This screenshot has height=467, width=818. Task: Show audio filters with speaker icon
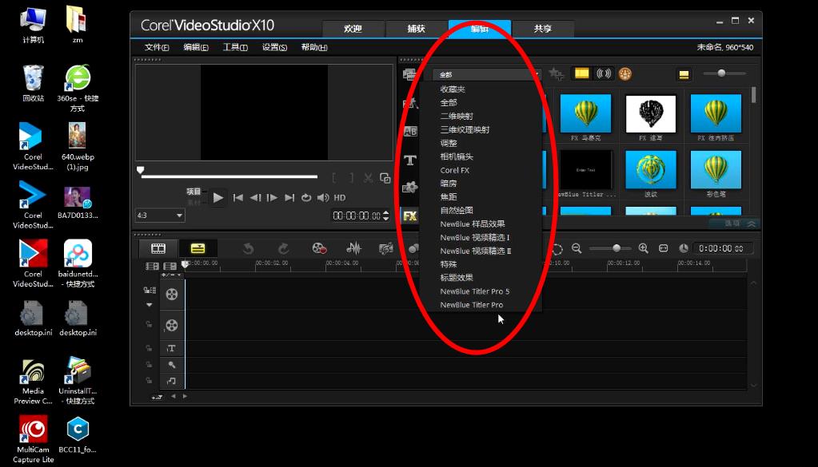click(x=604, y=73)
